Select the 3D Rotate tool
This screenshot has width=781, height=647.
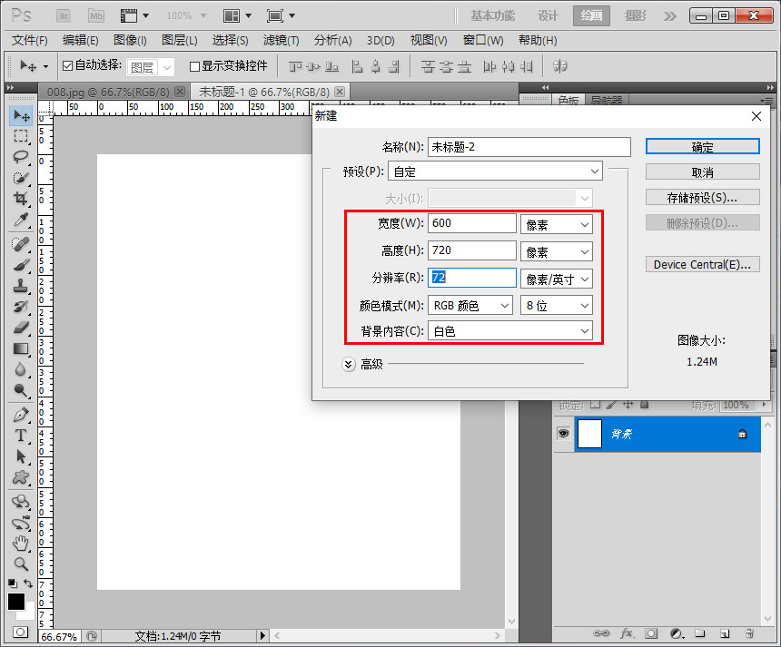tap(21, 502)
